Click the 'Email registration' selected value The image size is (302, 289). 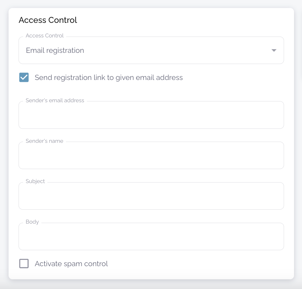[x=55, y=51]
